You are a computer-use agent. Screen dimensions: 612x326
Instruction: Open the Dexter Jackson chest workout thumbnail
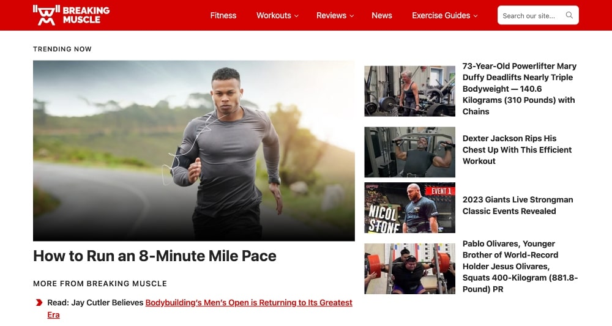pyautogui.click(x=409, y=152)
